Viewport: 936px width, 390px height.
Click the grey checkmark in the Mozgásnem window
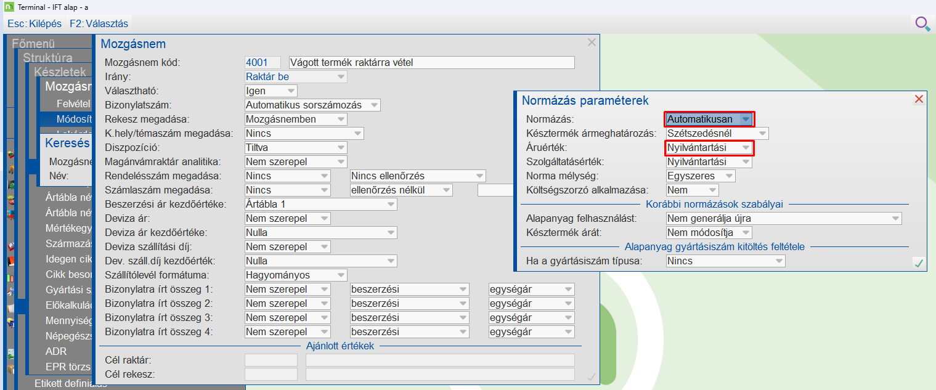592,376
